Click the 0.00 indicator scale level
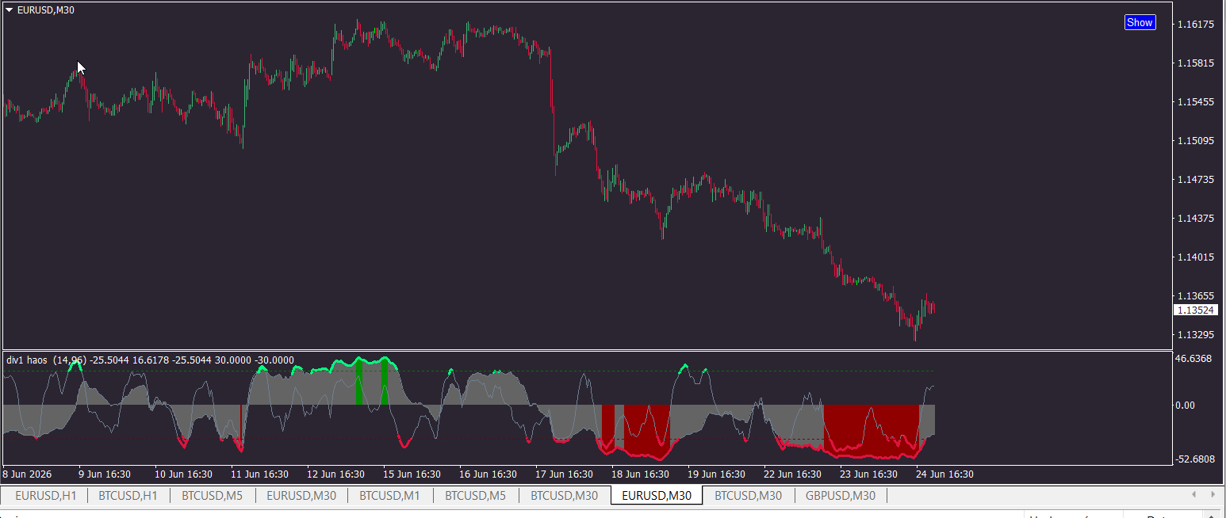 [1185, 405]
